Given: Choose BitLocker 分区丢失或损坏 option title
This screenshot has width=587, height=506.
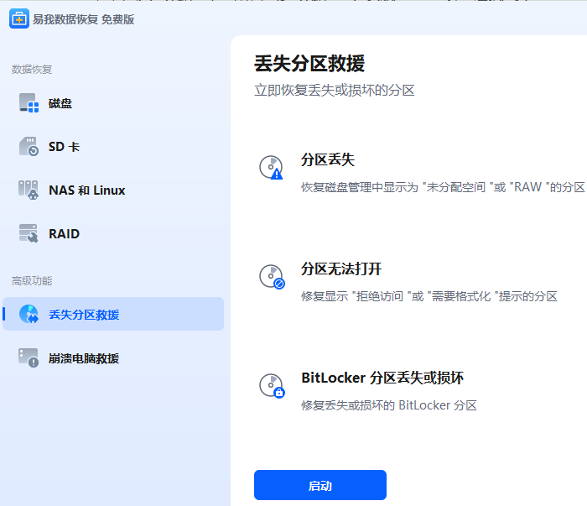Looking at the screenshot, I should coord(382,378).
